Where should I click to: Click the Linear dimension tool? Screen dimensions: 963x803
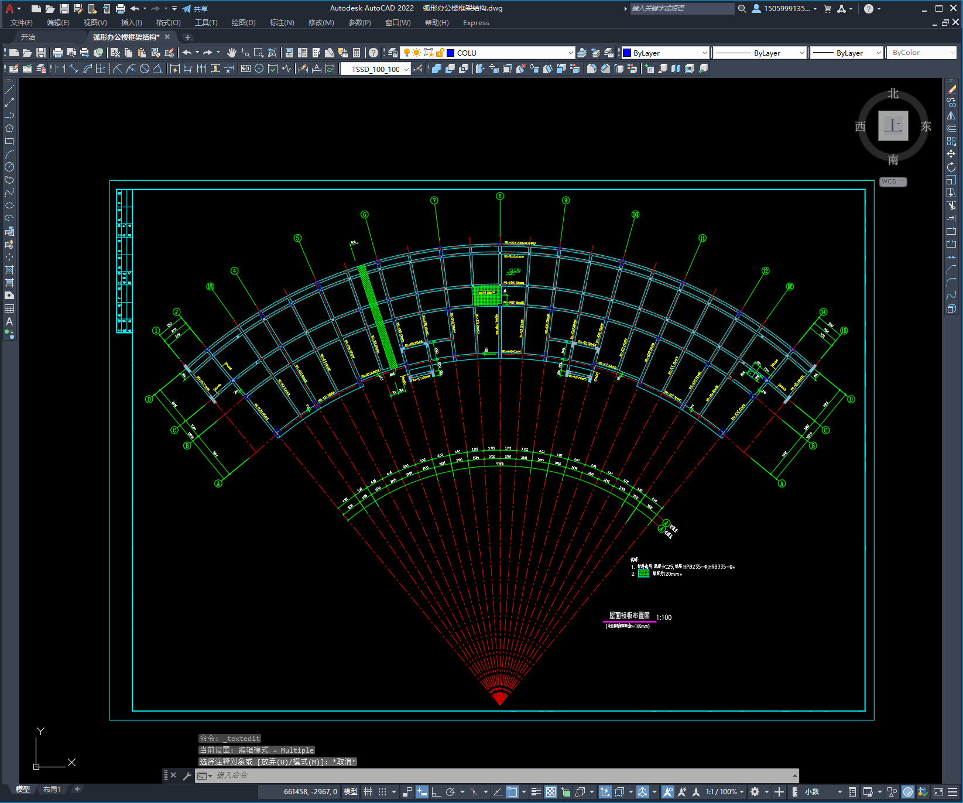coord(60,68)
